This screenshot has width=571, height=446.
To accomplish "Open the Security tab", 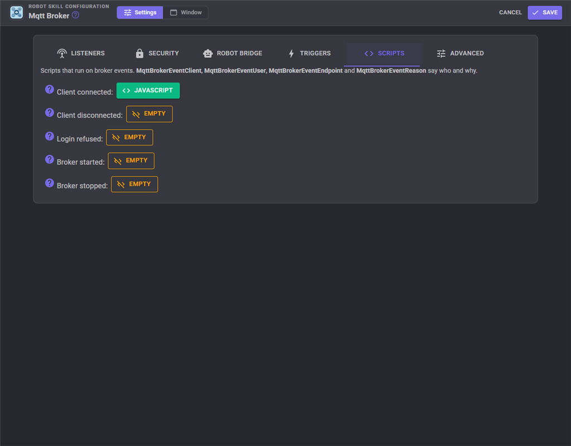I will click(x=157, y=54).
